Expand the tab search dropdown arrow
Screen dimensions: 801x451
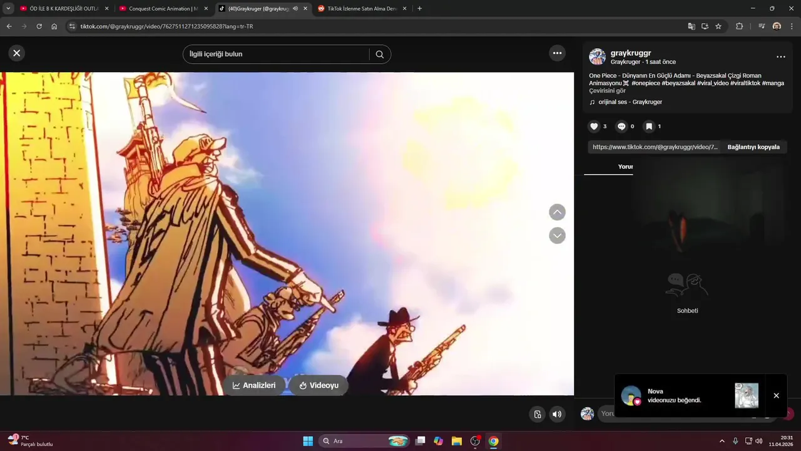click(x=8, y=9)
